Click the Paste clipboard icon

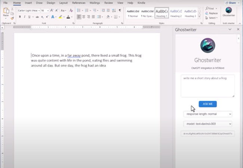click(x=6, y=11)
